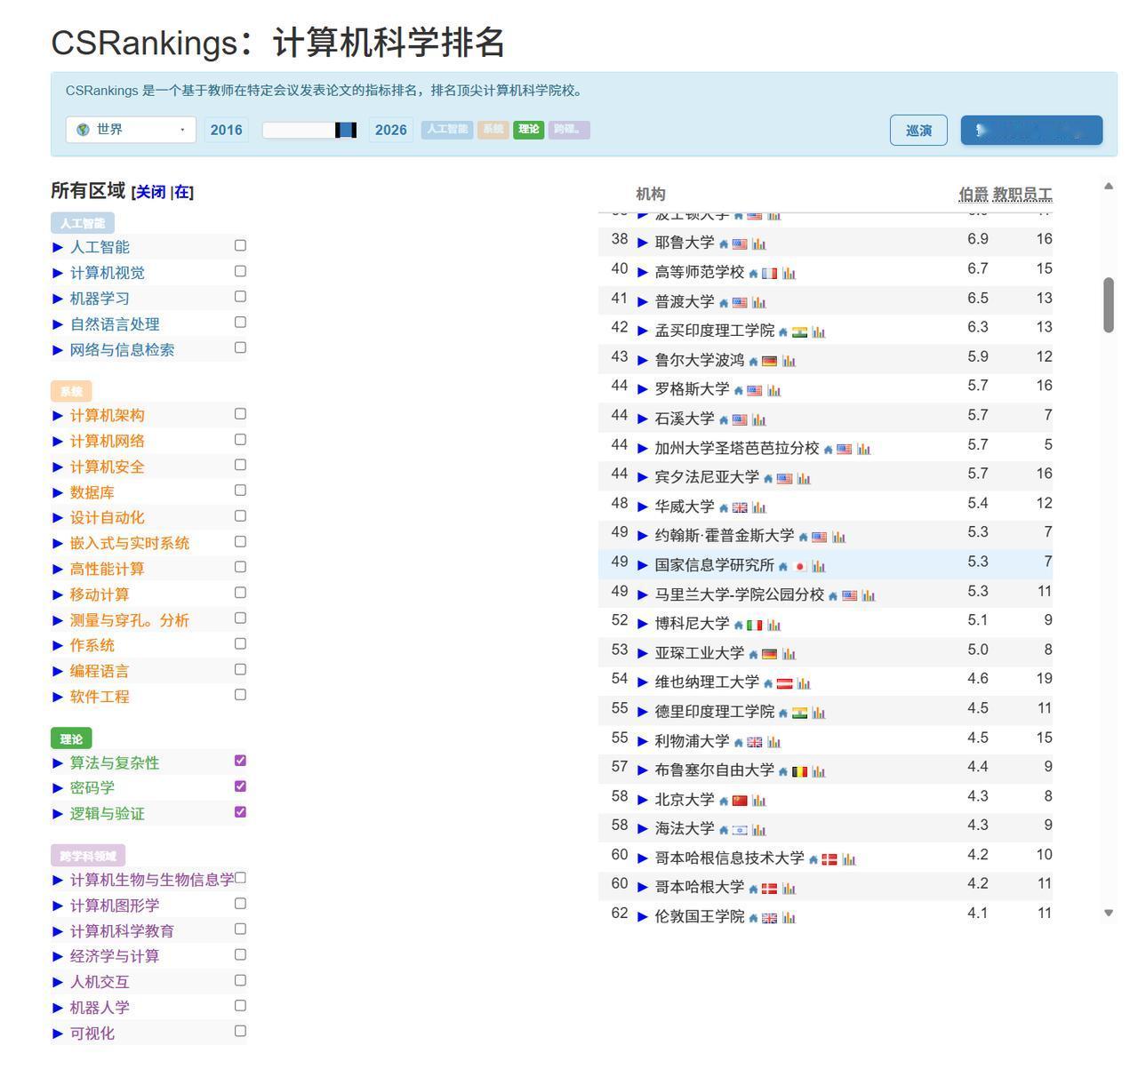The width and height of the screenshot is (1138, 1077).
Task: Select the purple interdisciplinary tag in top bar
Action: click(x=569, y=130)
